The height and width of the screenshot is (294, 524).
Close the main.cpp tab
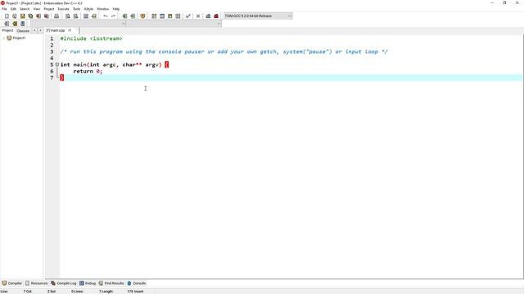(70, 30)
